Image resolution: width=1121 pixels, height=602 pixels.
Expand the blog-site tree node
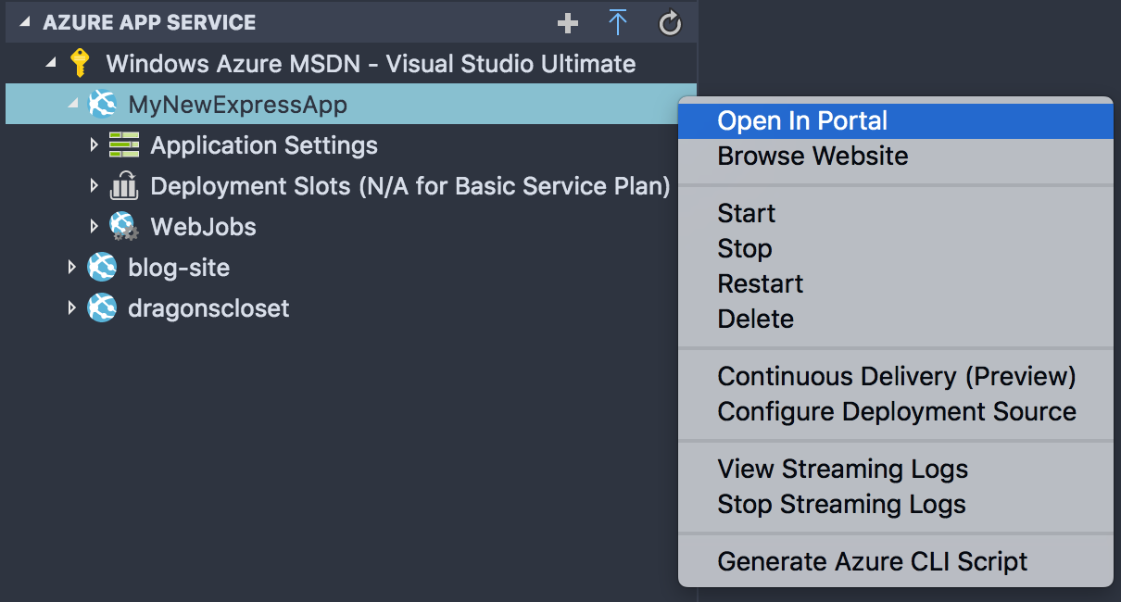72,267
